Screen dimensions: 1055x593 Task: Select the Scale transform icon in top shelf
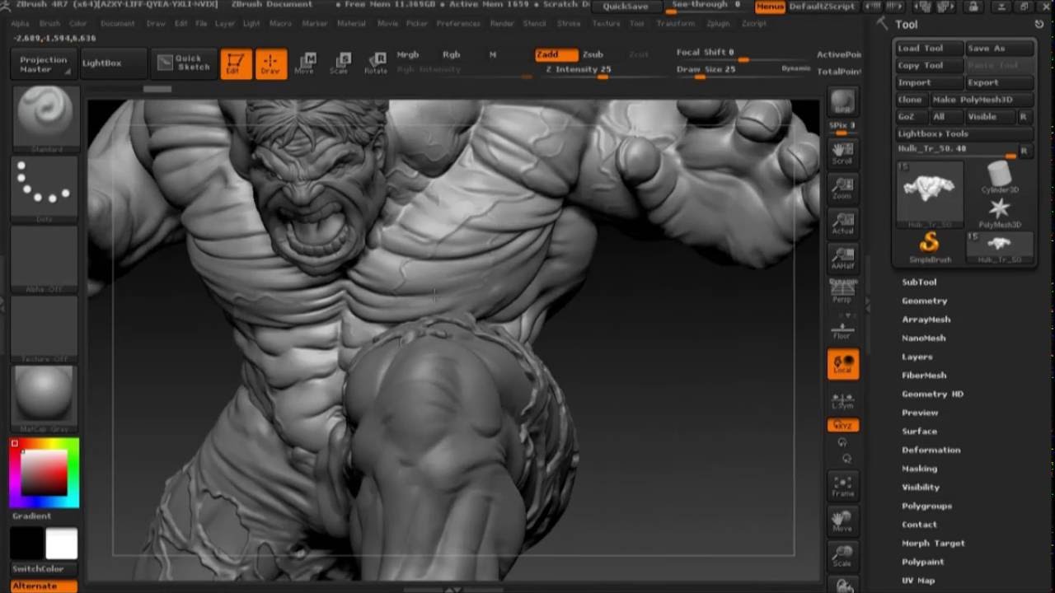click(x=340, y=64)
